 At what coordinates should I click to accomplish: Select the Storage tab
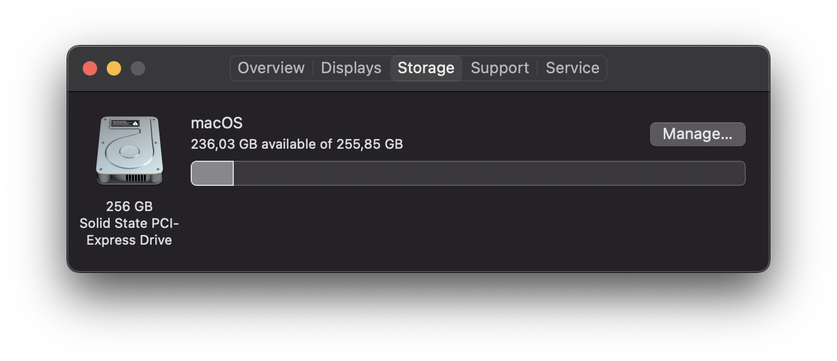point(426,68)
